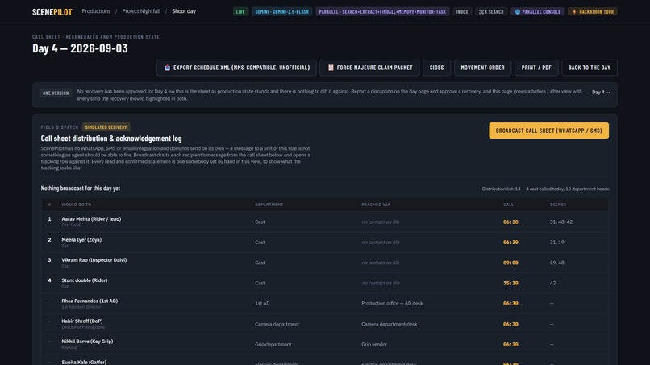Click the Day 4 — 2026-09-03 heading
The width and height of the screenshot is (650, 365).
[x=80, y=48]
